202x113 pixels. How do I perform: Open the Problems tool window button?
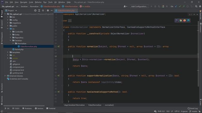pos(27,108)
